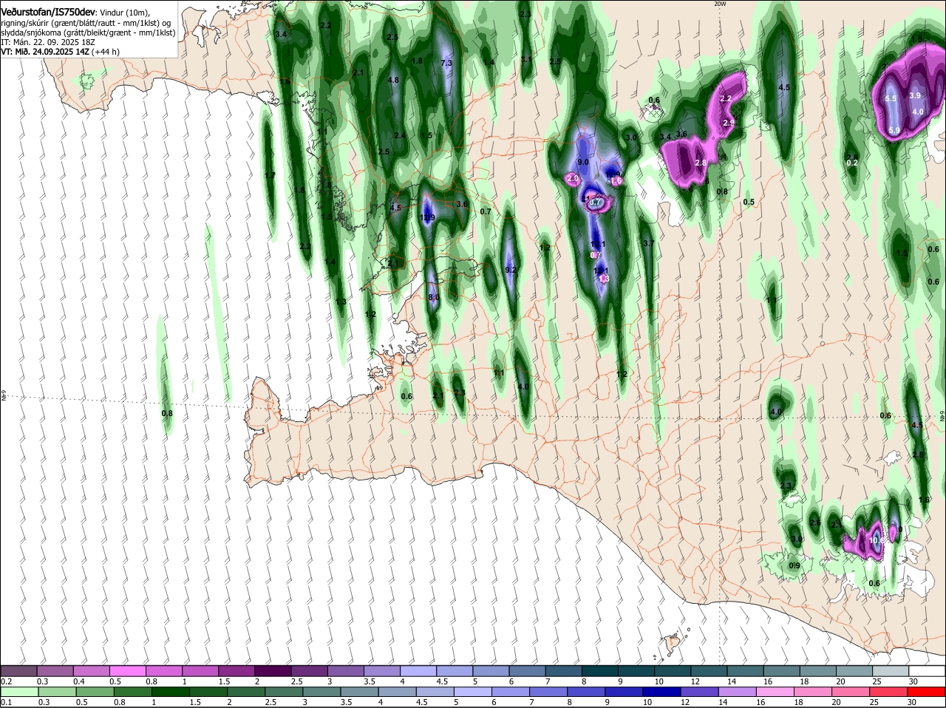Select the 4.8 precipitation value on the map
Viewport: 946px width, 708px height.
(x=393, y=80)
